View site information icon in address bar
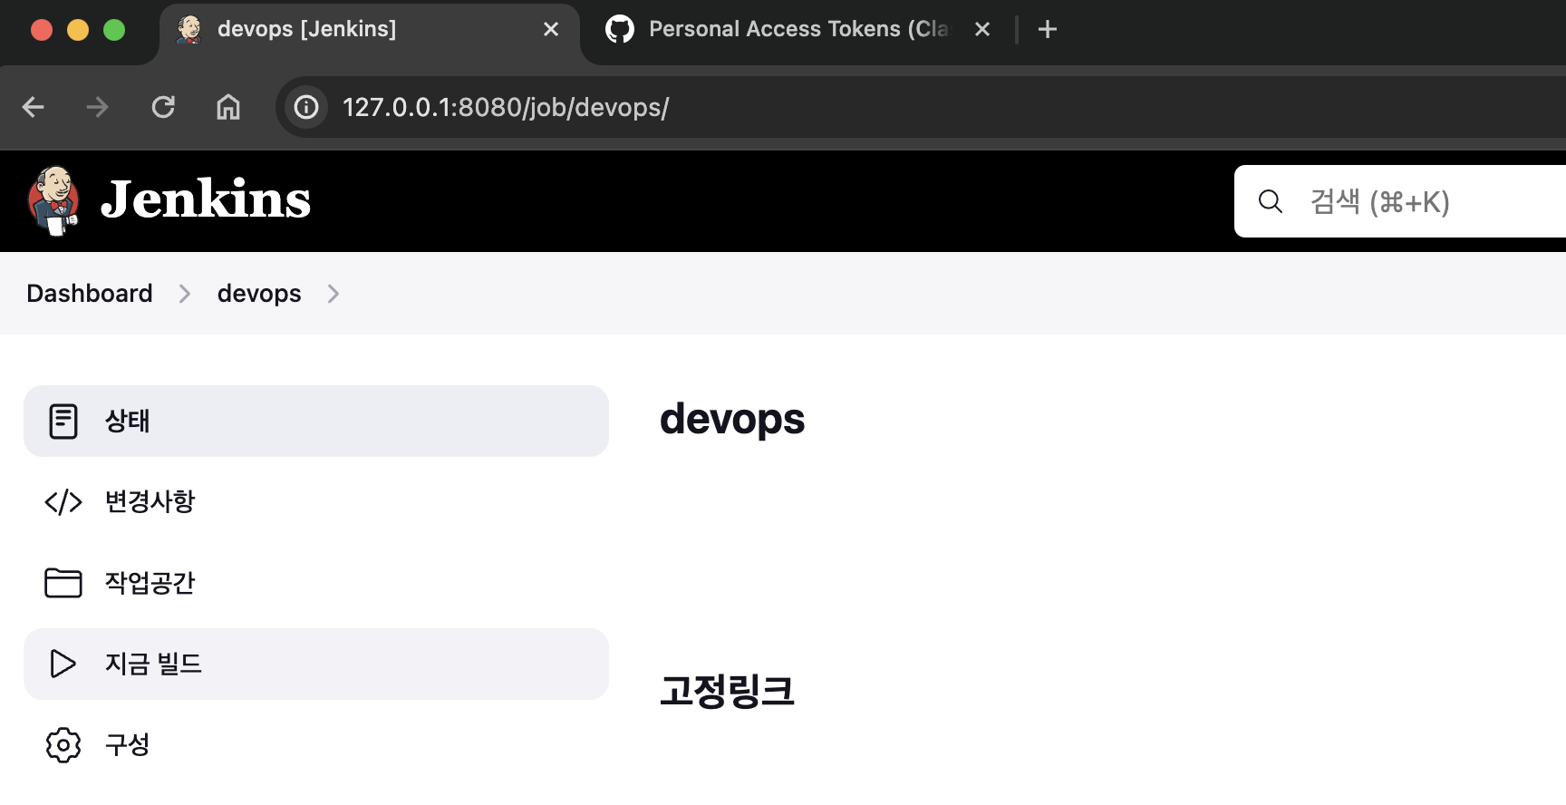 tap(306, 107)
